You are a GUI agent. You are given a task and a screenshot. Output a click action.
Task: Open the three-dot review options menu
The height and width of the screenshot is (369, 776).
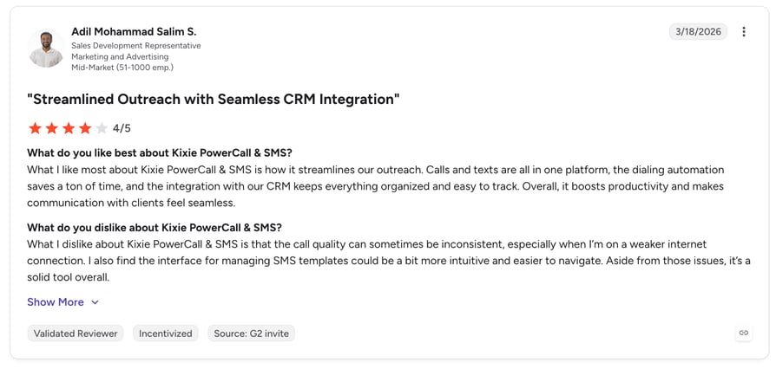pyautogui.click(x=743, y=32)
